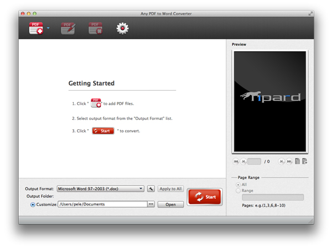Click the wrench output settings icon
The image size is (332, 248).
tap(151, 189)
